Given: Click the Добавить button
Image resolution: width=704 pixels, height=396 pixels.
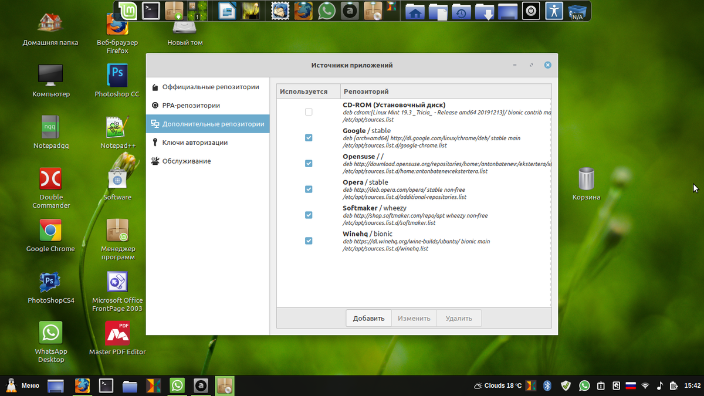Looking at the screenshot, I should coord(368,319).
